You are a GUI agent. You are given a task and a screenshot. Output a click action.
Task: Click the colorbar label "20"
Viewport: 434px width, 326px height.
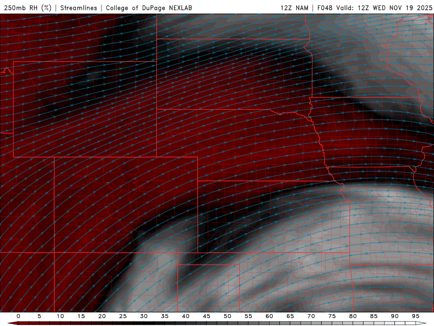[x=102, y=316]
